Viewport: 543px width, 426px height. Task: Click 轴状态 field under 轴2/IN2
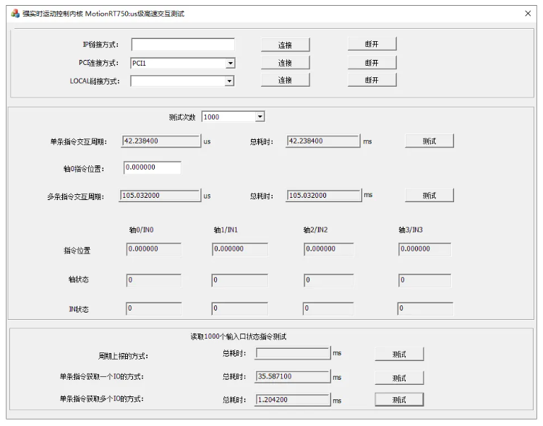pos(329,280)
